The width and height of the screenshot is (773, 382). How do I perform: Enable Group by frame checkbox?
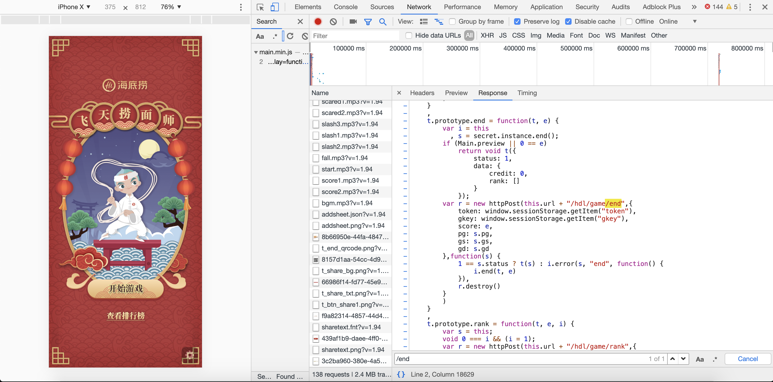tap(452, 21)
